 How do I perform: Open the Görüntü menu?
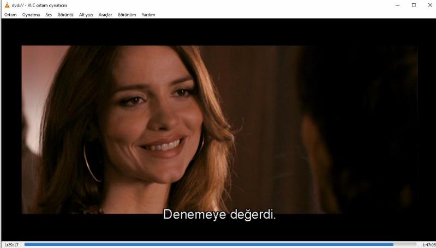(65, 15)
